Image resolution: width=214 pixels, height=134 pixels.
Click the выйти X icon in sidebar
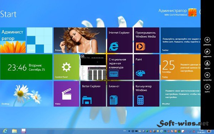coord(207,87)
